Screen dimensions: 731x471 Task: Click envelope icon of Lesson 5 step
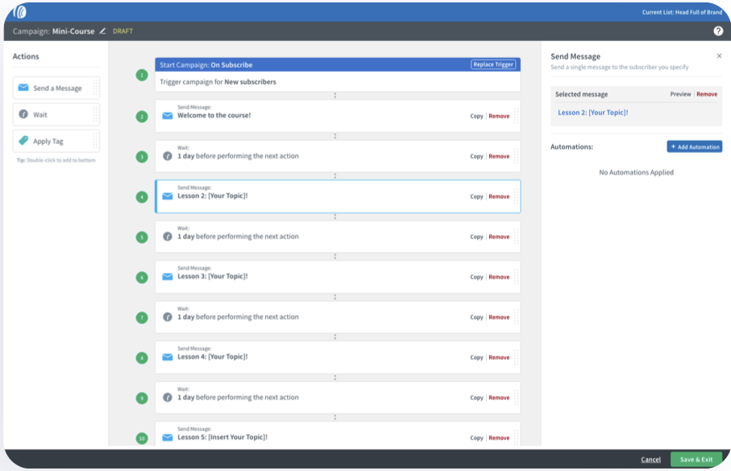point(168,437)
